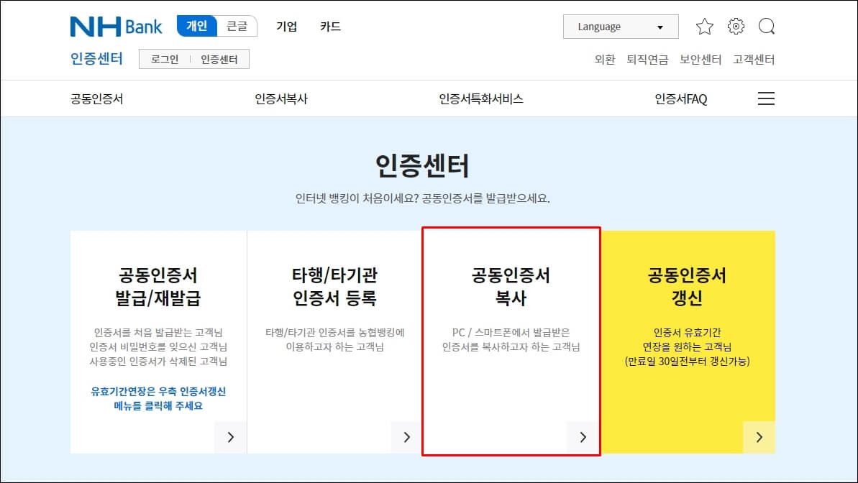Click the NH Bank logo

(x=115, y=26)
